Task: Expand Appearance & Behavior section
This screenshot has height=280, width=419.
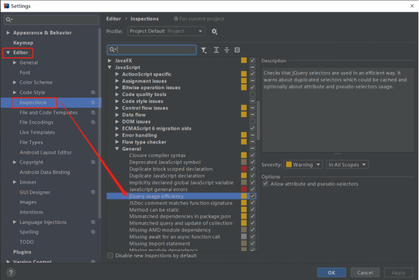Action: [8, 33]
